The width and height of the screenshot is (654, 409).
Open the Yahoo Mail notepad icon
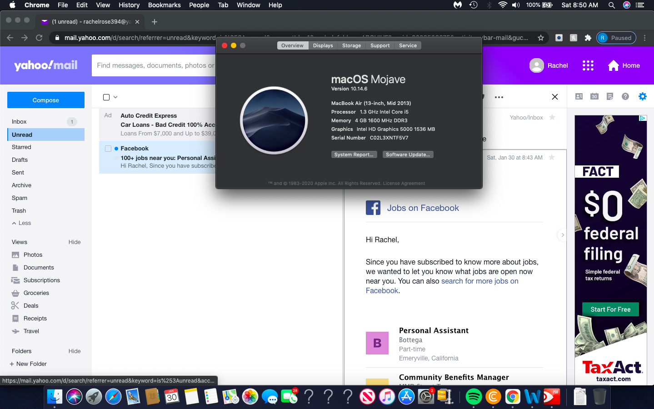click(x=610, y=96)
